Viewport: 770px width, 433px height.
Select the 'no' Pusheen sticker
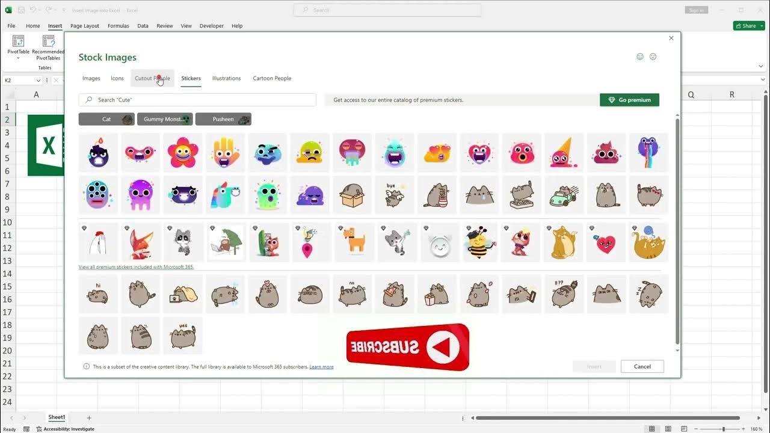click(352, 293)
